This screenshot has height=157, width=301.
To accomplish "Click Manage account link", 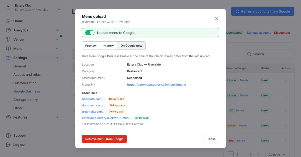I will pos(259,33).
